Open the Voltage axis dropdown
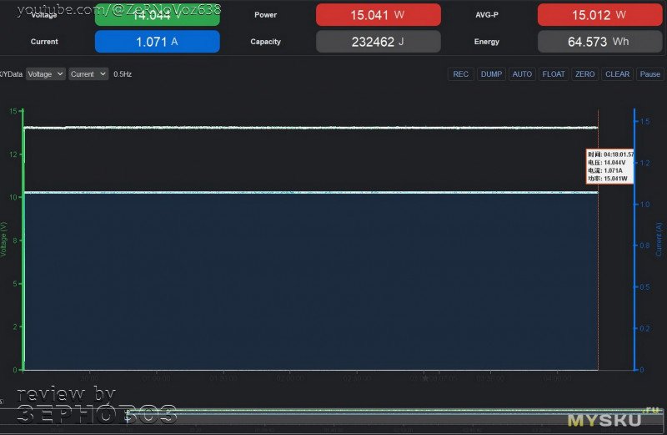This screenshot has height=435, width=667. point(45,74)
